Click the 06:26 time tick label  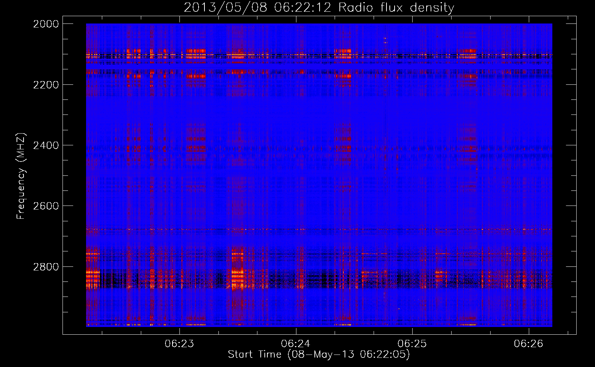[528, 344]
